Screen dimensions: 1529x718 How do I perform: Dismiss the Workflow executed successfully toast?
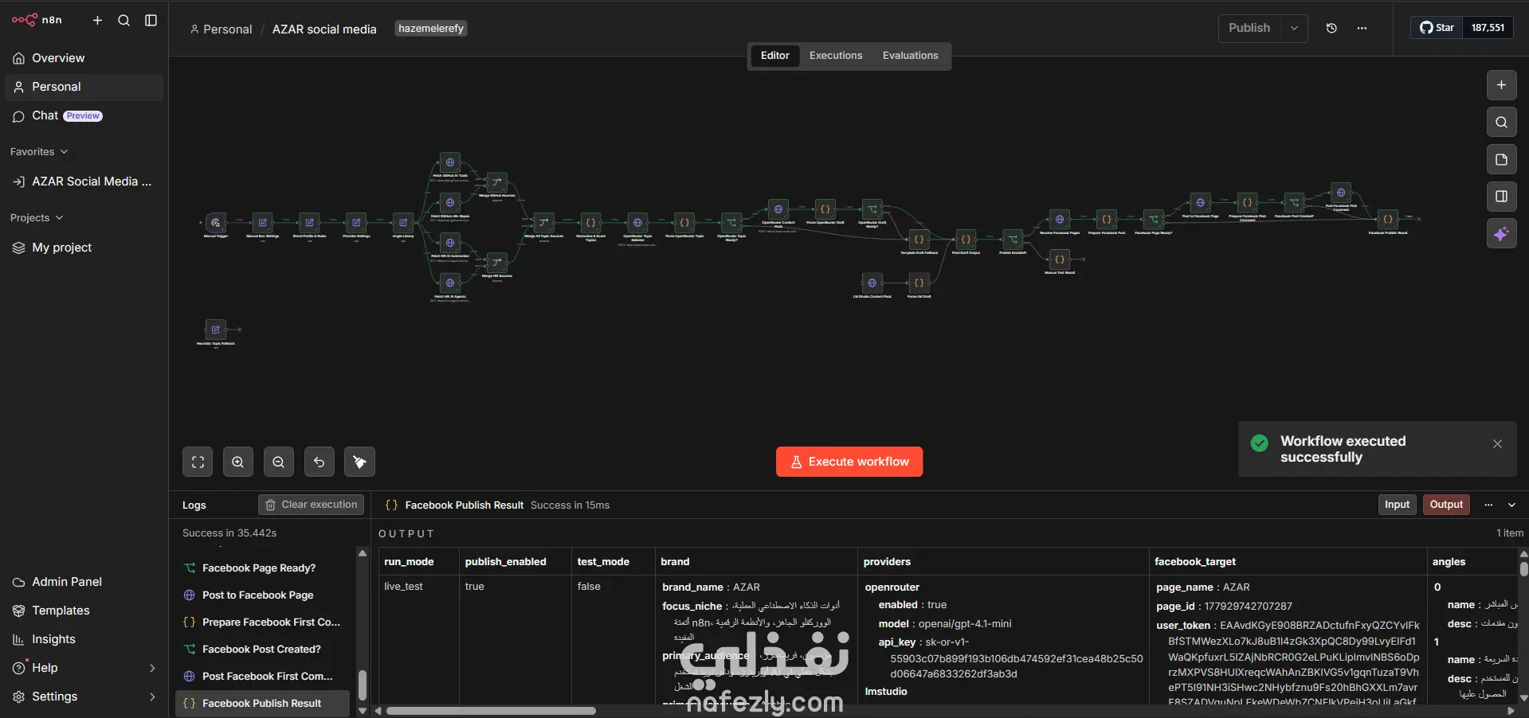pos(1497,444)
